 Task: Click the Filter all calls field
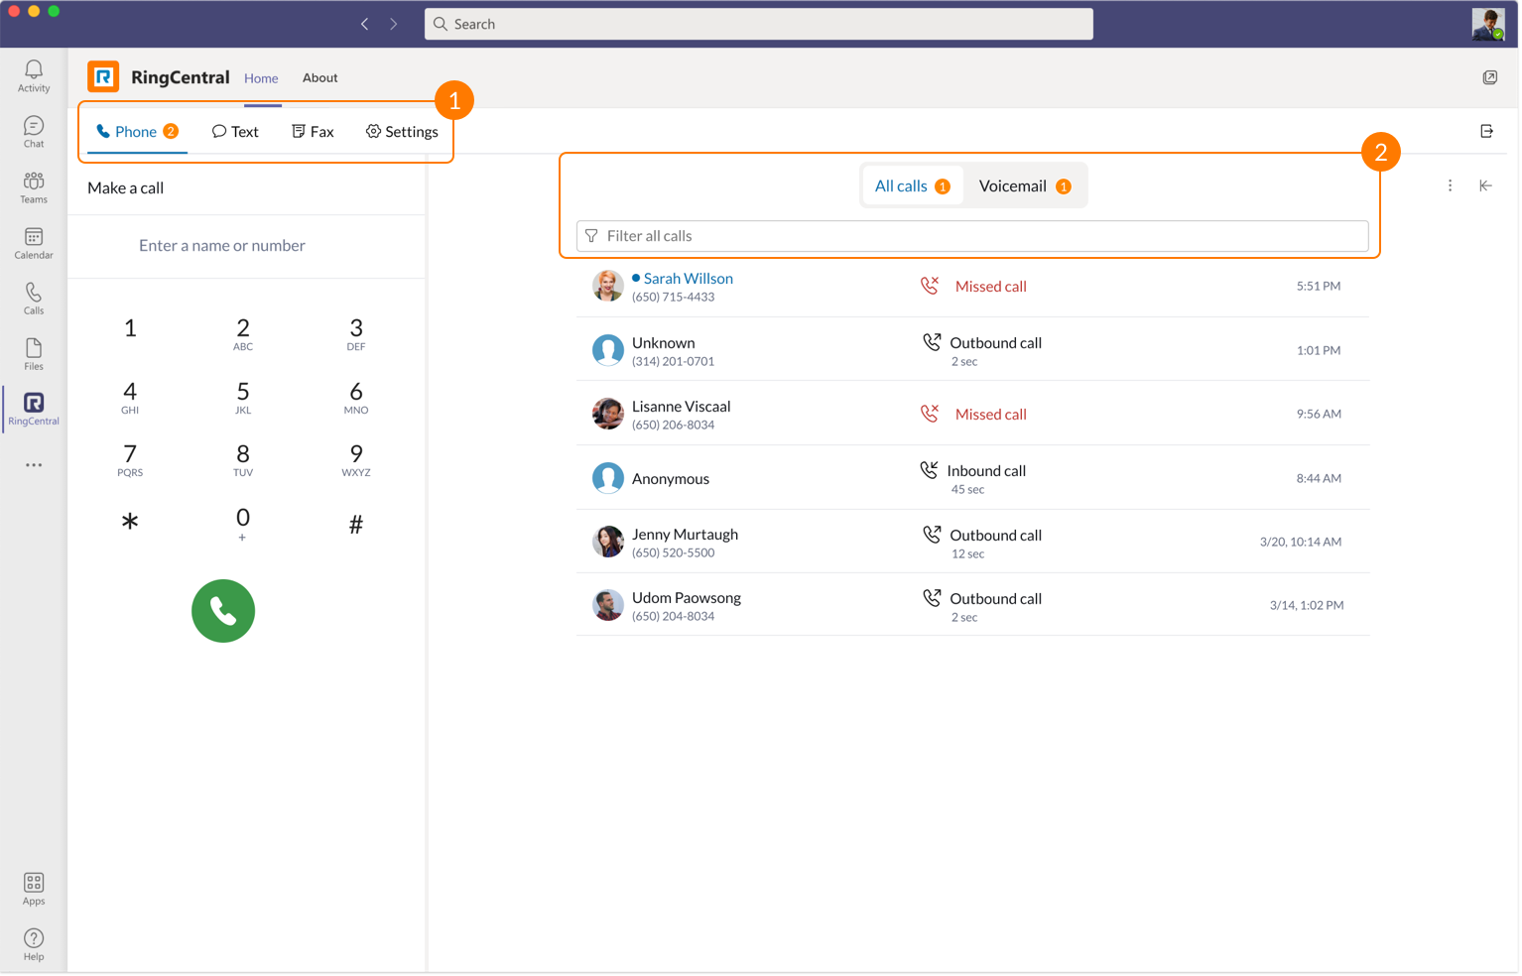click(x=972, y=236)
